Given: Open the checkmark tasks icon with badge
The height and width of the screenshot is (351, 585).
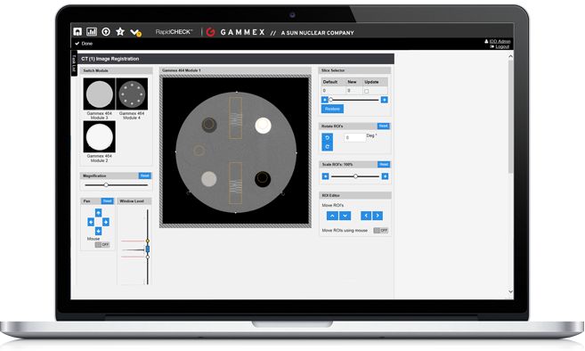Looking at the screenshot, I should [135, 32].
